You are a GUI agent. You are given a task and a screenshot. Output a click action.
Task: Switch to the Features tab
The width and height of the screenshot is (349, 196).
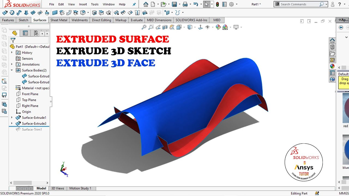[x=8, y=20]
